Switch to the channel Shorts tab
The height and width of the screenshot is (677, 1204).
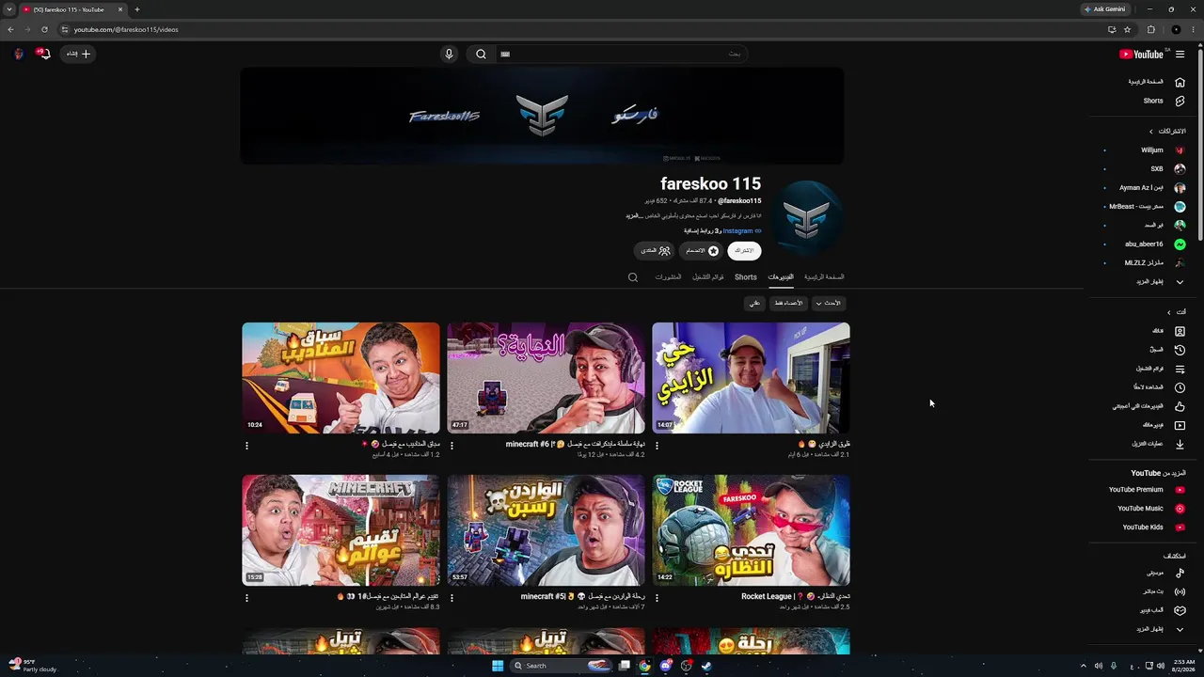coord(746,277)
